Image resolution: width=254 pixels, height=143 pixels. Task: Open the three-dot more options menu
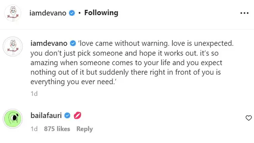point(244,13)
